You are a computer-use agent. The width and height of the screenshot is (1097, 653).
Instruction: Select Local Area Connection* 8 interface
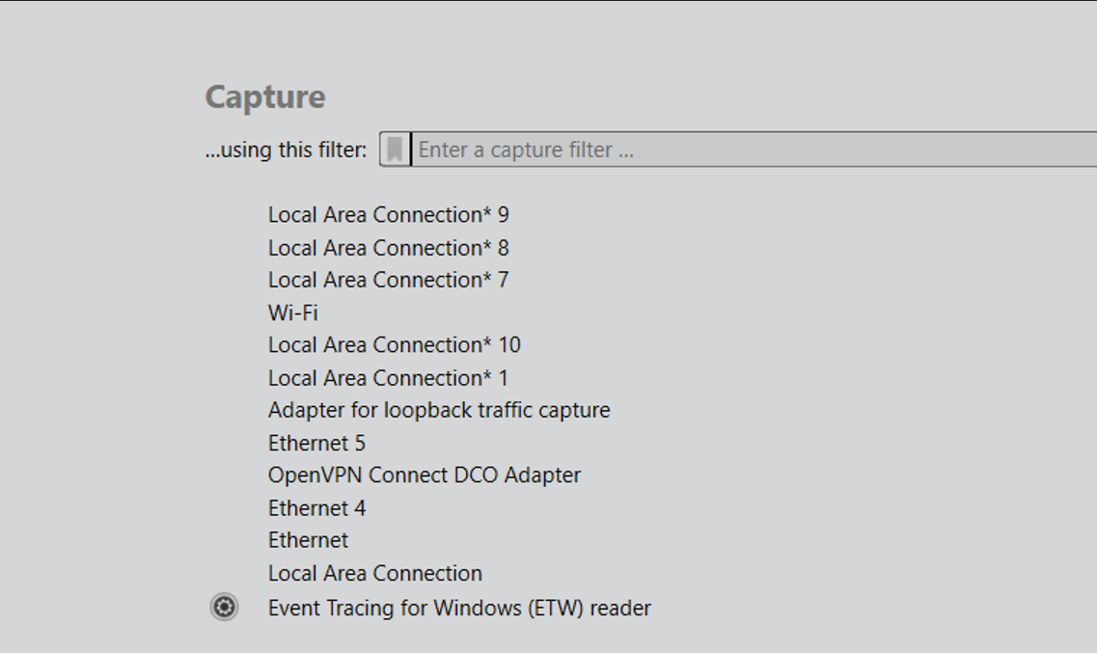click(x=388, y=248)
